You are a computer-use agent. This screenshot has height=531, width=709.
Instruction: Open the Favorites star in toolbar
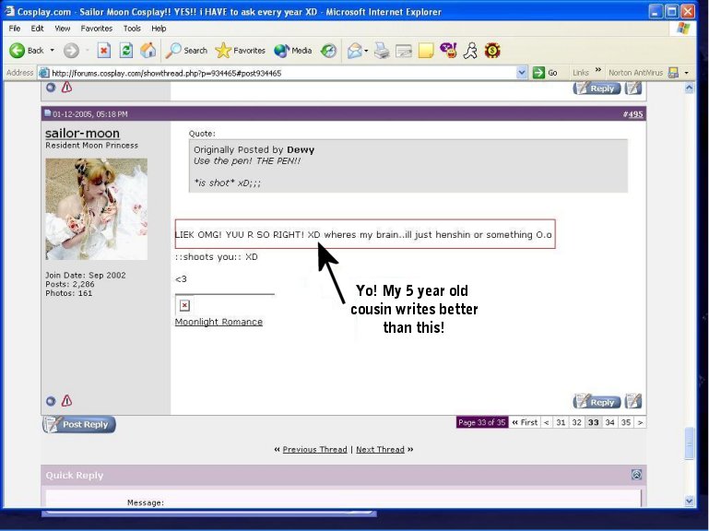240,51
